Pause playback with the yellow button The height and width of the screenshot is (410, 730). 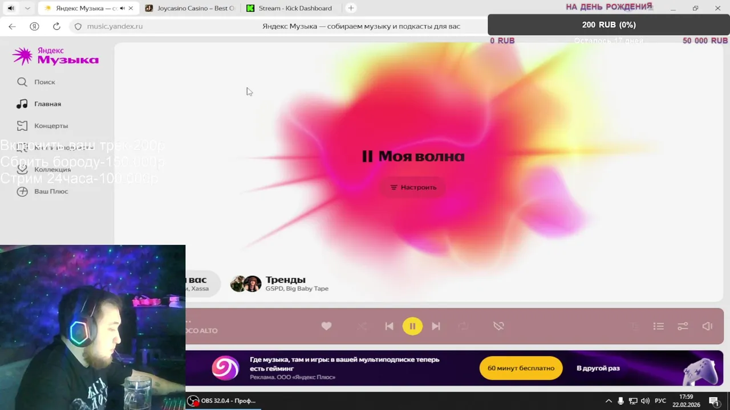coord(412,326)
